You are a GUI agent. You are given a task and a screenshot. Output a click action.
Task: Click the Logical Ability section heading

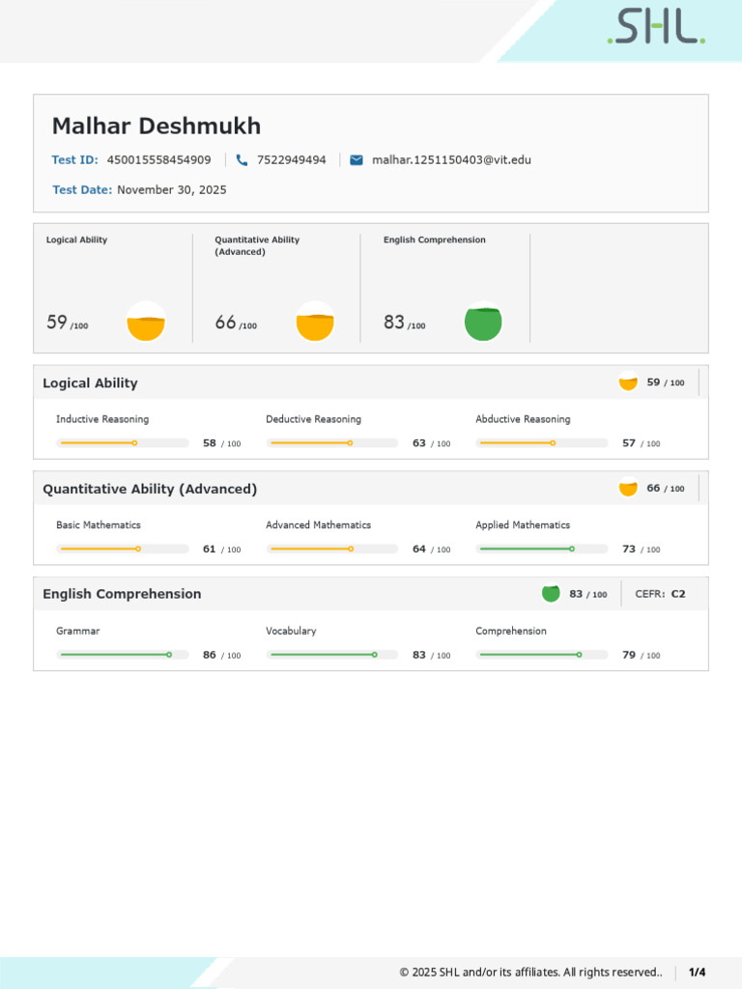90,382
